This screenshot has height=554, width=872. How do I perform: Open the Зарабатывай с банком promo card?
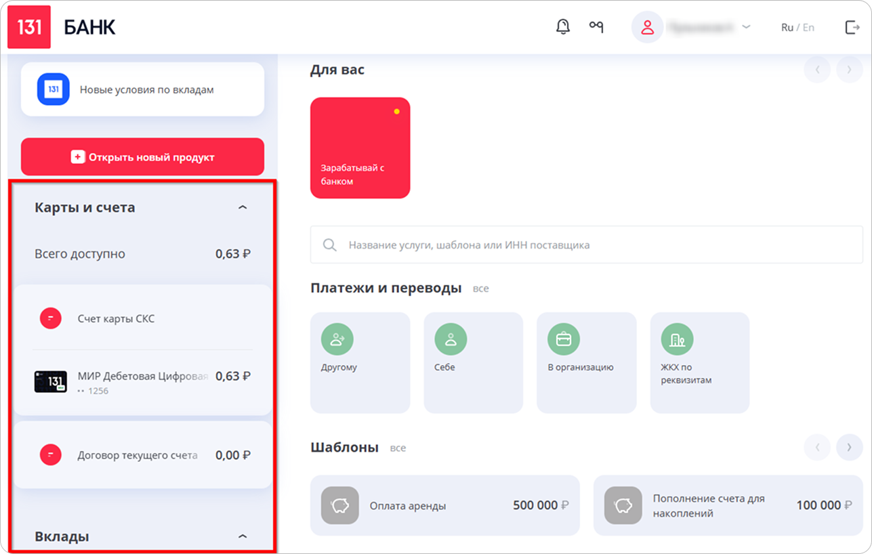click(360, 148)
